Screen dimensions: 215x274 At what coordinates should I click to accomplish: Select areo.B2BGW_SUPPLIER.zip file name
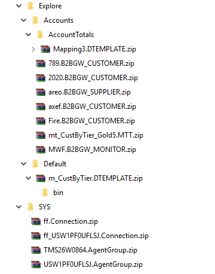(x=90, y=92)
